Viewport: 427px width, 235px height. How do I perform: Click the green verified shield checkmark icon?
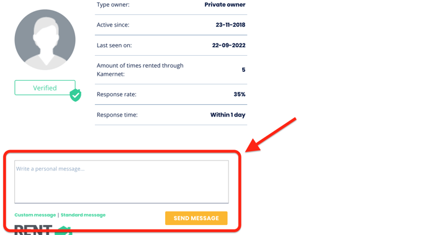click(76, 95)
